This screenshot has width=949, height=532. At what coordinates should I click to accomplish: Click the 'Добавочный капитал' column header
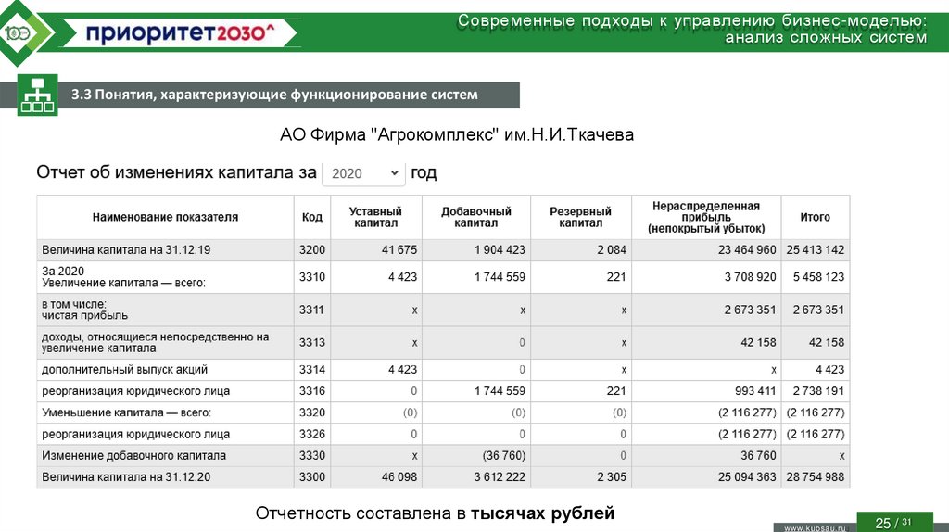[476, 217]
